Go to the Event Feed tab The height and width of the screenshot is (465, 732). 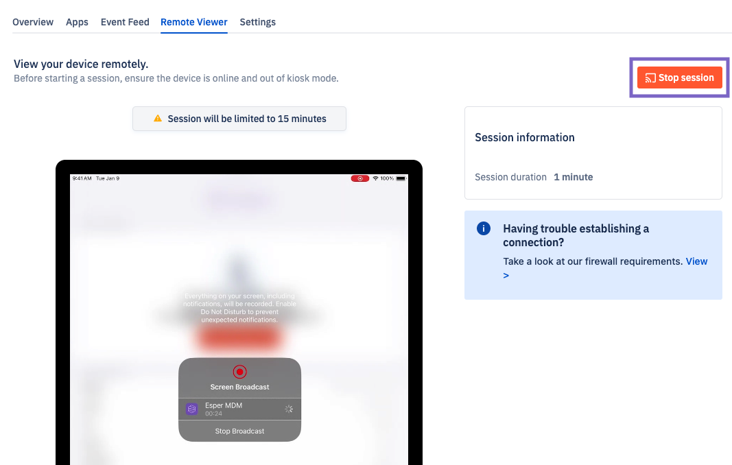tap(125, 22)
